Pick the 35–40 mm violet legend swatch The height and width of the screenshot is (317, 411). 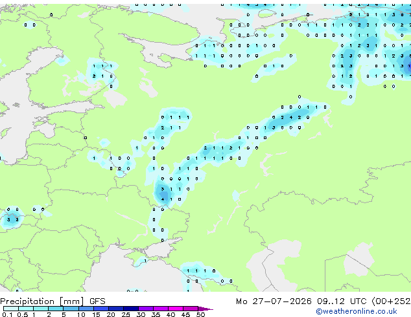pyautogui.click(x=161, y=309)
